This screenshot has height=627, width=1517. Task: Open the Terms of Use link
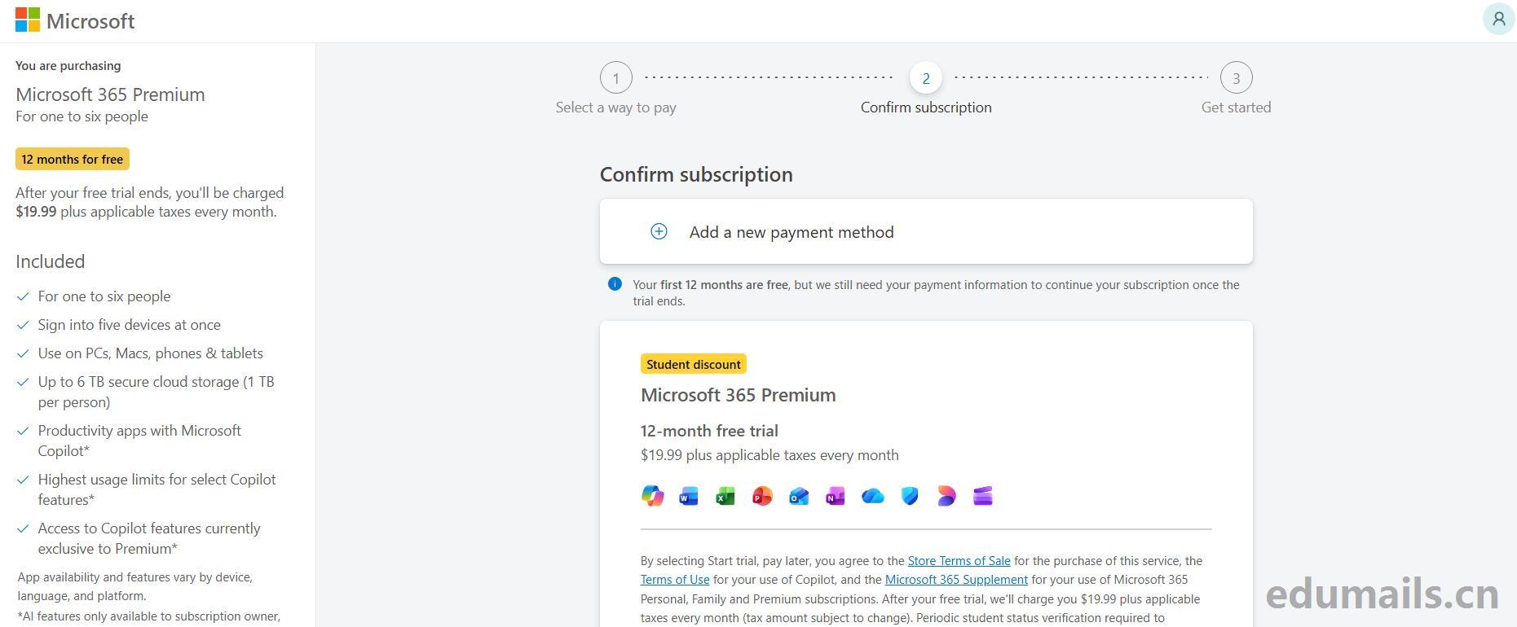[675, 580]
